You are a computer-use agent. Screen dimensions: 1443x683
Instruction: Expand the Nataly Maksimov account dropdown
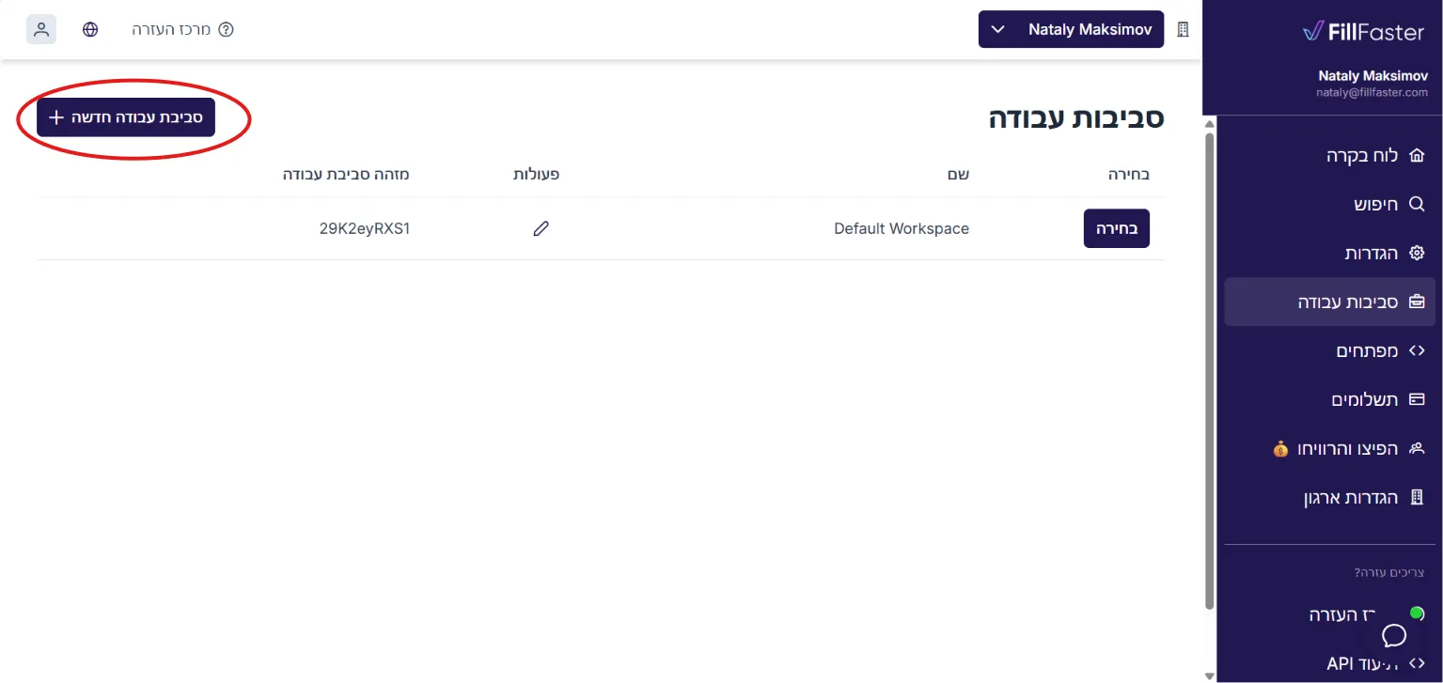[x=1071, y=29]
